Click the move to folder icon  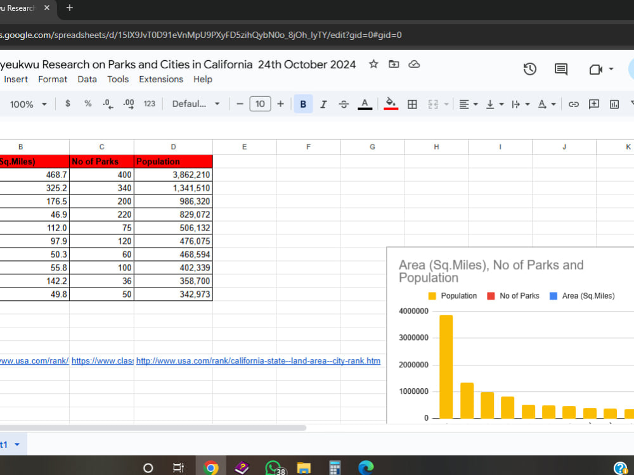point(394,64)
